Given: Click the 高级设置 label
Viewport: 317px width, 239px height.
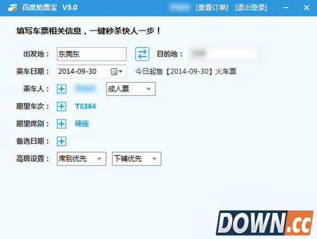Looking at the screenshot, I should point(32,159).
